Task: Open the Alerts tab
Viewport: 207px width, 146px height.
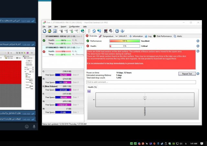Action: pyautogui.click(x=179, y=36)
